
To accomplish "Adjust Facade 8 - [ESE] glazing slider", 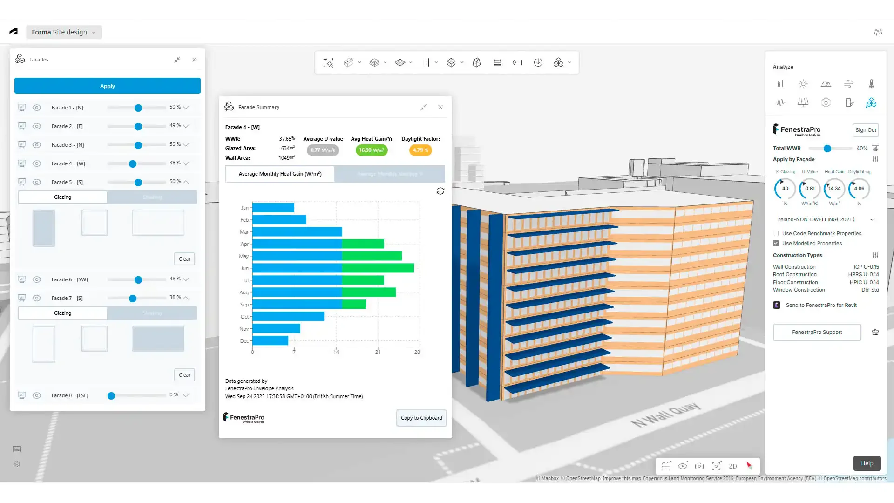I will (111, 396).
